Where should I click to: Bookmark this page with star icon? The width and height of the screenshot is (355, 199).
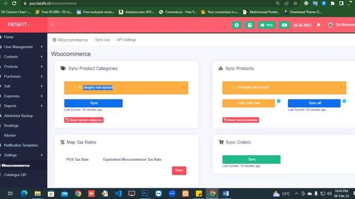[295, 3]
